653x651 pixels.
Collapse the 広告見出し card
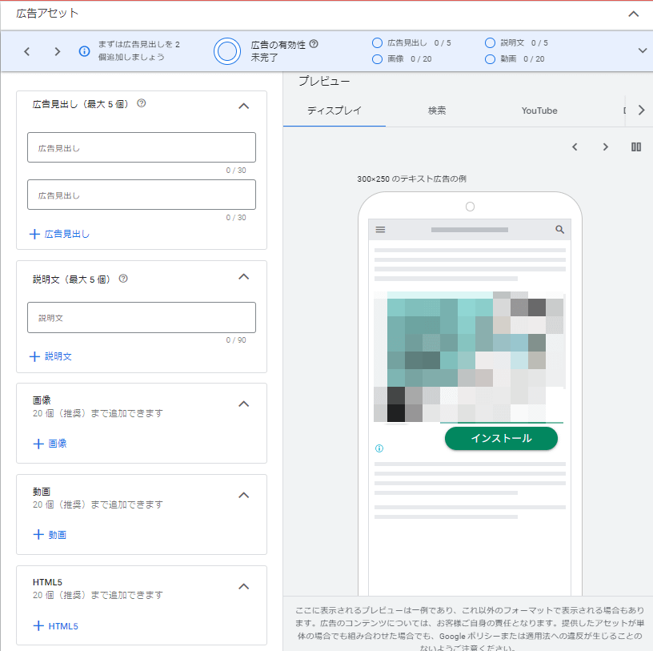pyautogui.click(x=244, y=106)
